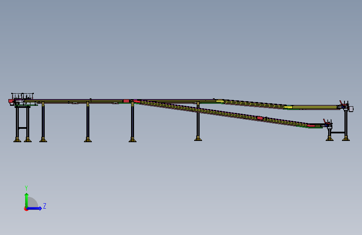The image size is (362, 235).
Task: Select the red end cap at conveyor's far left
Action: (x=11, y=101)
